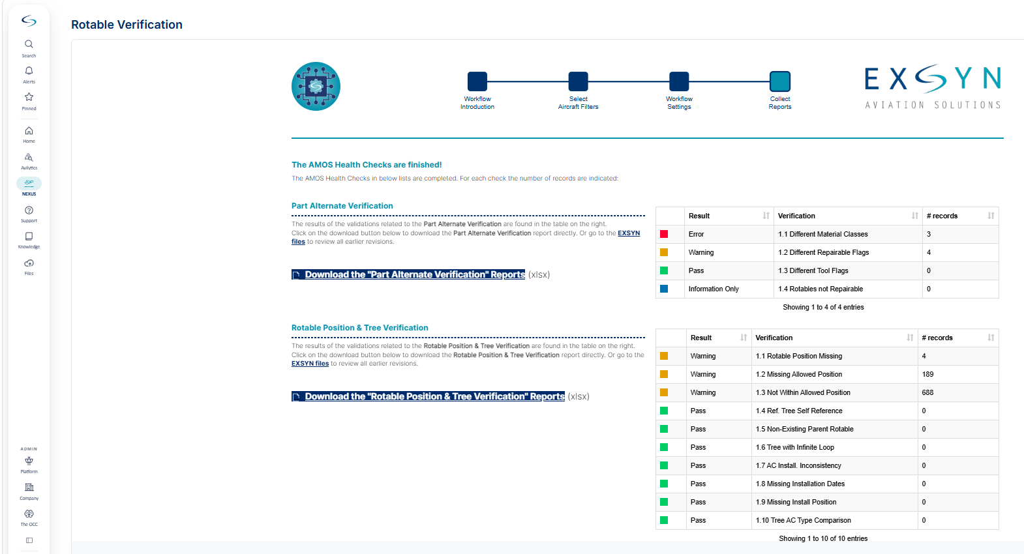
Task: Open the Platform admin icon
Action: click(29, 465)
